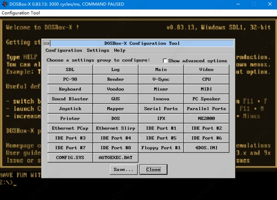Close the Configuration Tool dialog
Image resolution: width=277 pixels, height=200 pixels.
click(x=153, y=170)
